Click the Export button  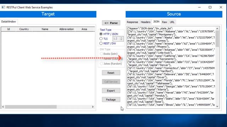tap(111, 91)
